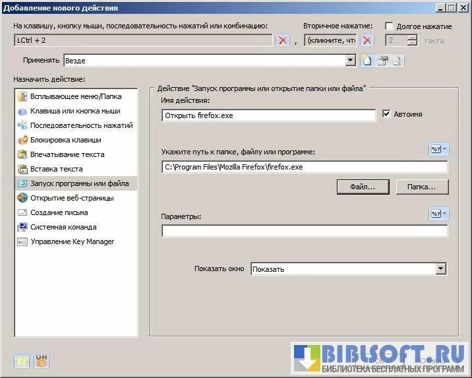Viewport: 472px width, 378px height.
Task: Choose Создание письма envelope action
Action: [x=59, y=212]
